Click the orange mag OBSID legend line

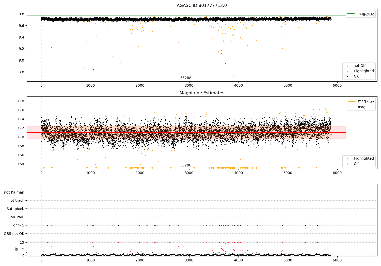tap(352, 101)
